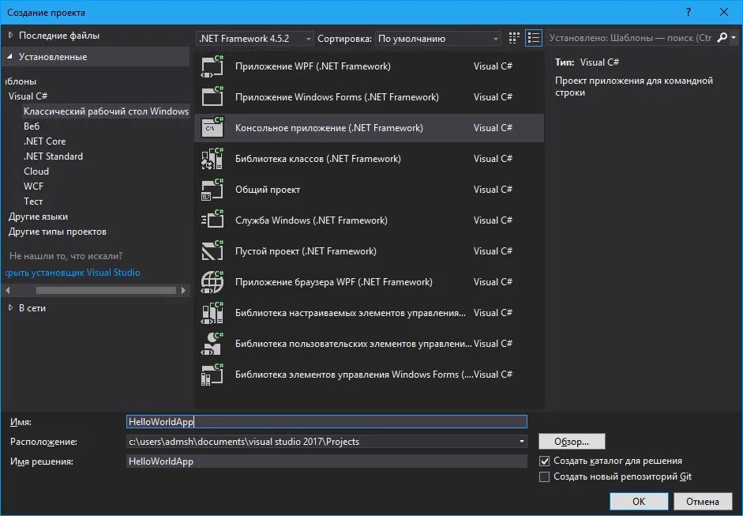Viewport: 743px width, 516px height.
Task: Select 'Библиотека пользовательских элементов управления' template name
Action: click(354, 344)
